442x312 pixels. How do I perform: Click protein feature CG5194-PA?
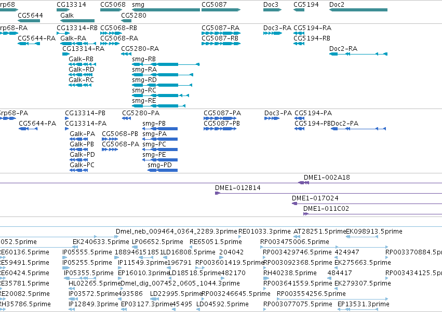[299, 118]
